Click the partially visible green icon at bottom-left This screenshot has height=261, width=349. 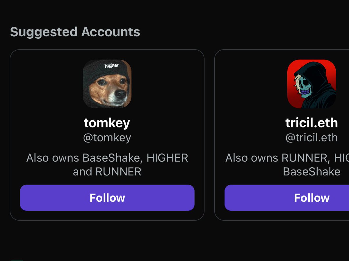tap(17, 260)
